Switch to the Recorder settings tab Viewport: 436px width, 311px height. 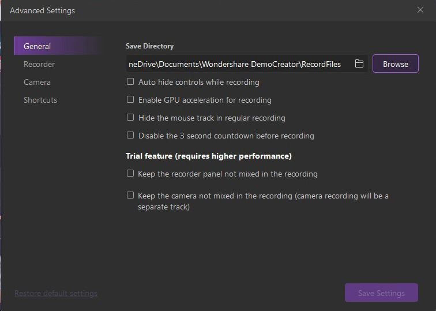pos(39,64)
